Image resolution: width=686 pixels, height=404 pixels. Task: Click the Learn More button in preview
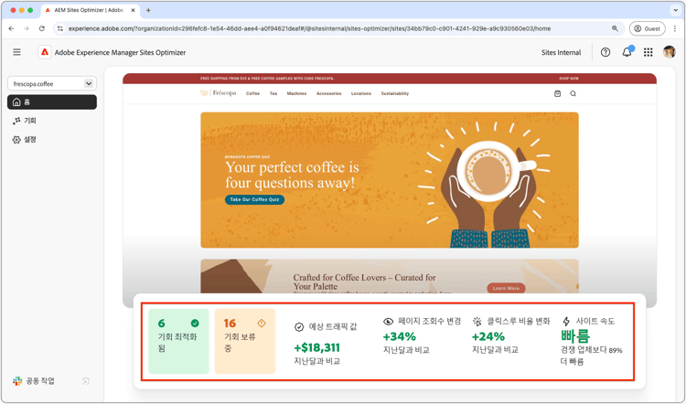pyautogui.click(x=506, y=288)
